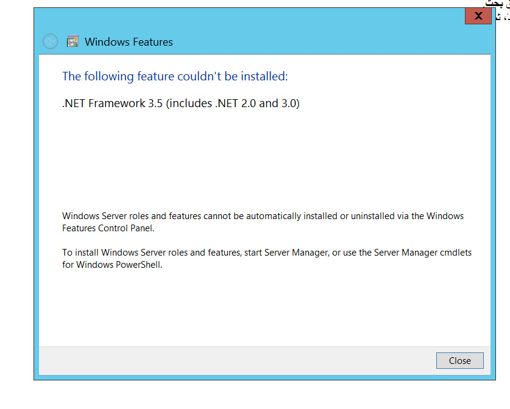
Task: Click the Arabic text behind the dialog
Action: coord(497,4)
